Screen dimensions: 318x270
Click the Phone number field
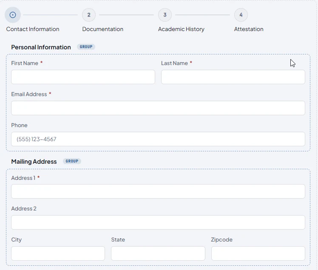pyautogui.click(x=158, y=139)
